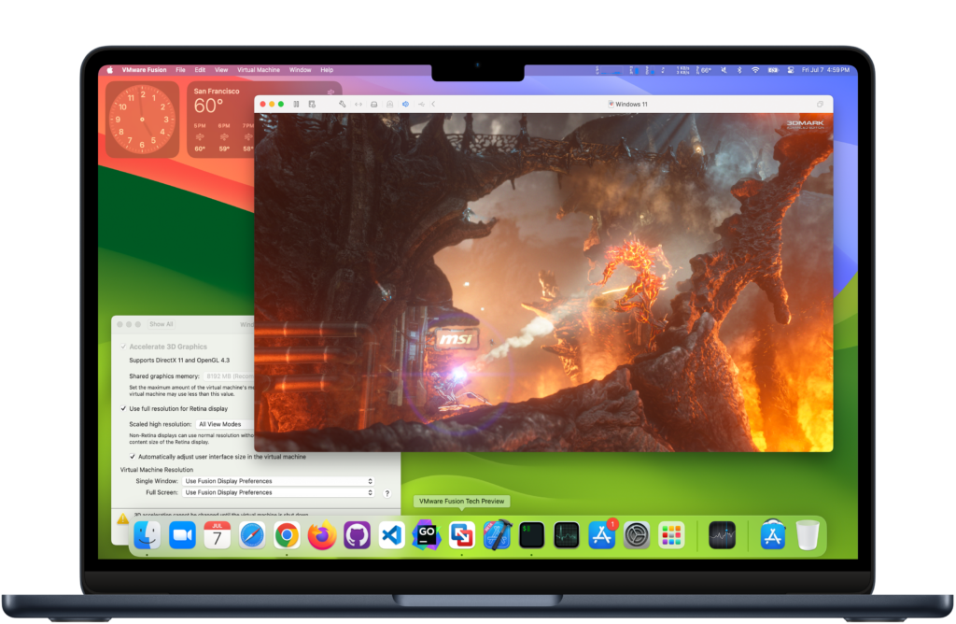Open VMware Fusion from the dock
Screen dimensions: 956x624
pos(462,535)
